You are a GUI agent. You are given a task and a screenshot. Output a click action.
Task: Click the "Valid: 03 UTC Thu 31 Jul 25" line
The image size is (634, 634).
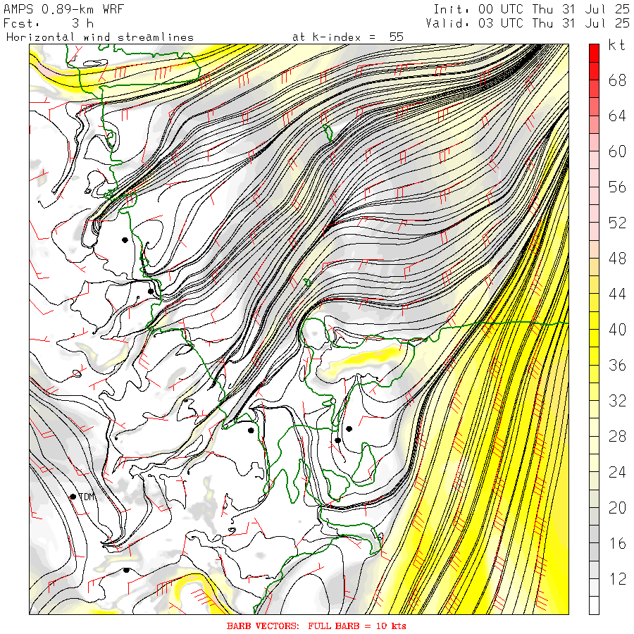[x=528, y=23]
